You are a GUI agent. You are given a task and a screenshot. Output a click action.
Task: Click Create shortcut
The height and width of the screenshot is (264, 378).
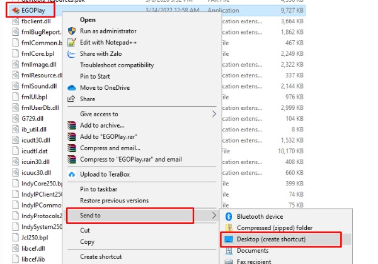point(101,256)
